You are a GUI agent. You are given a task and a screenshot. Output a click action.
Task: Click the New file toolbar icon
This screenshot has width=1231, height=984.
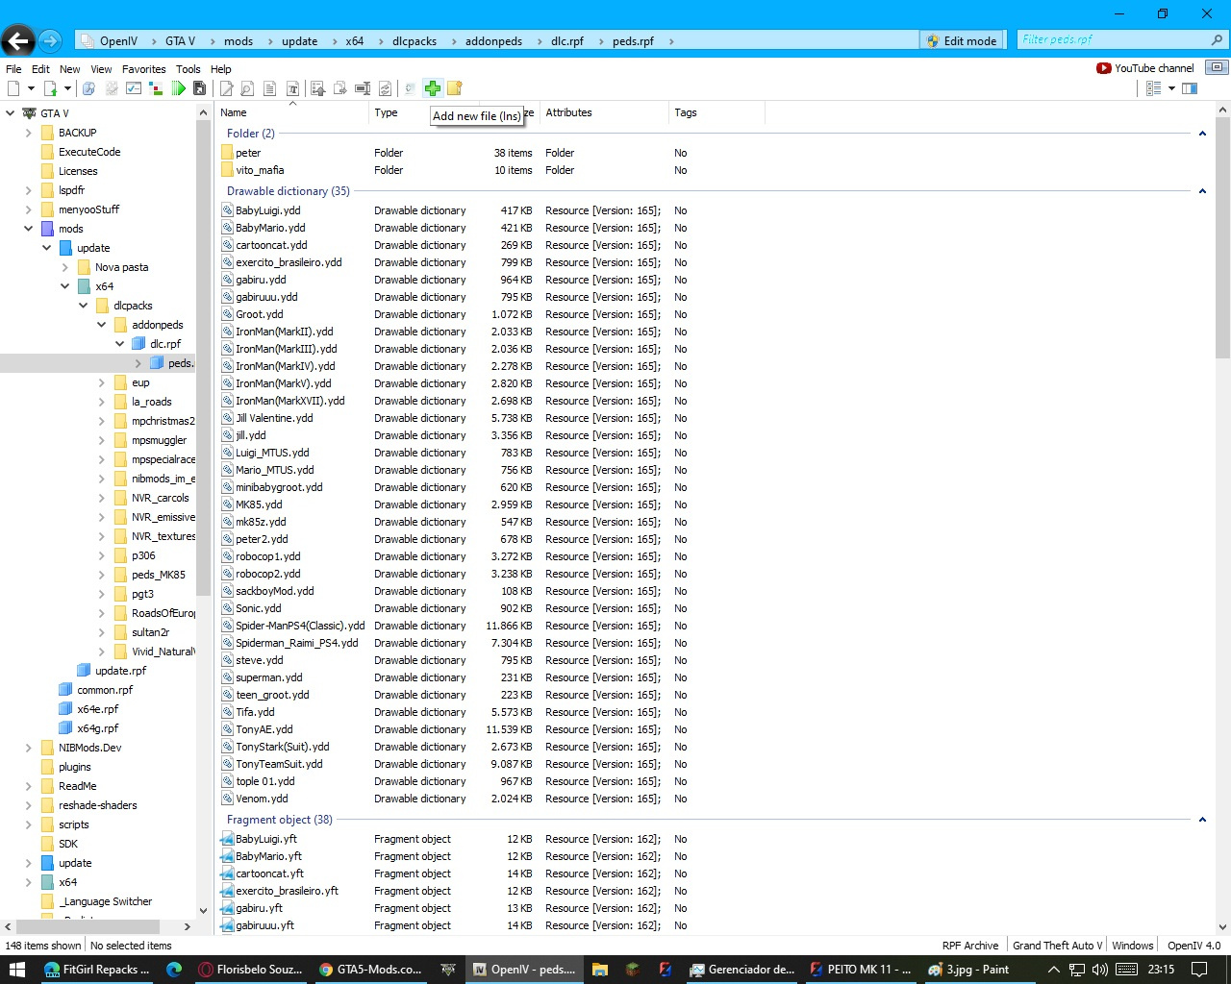click(13, 88)
